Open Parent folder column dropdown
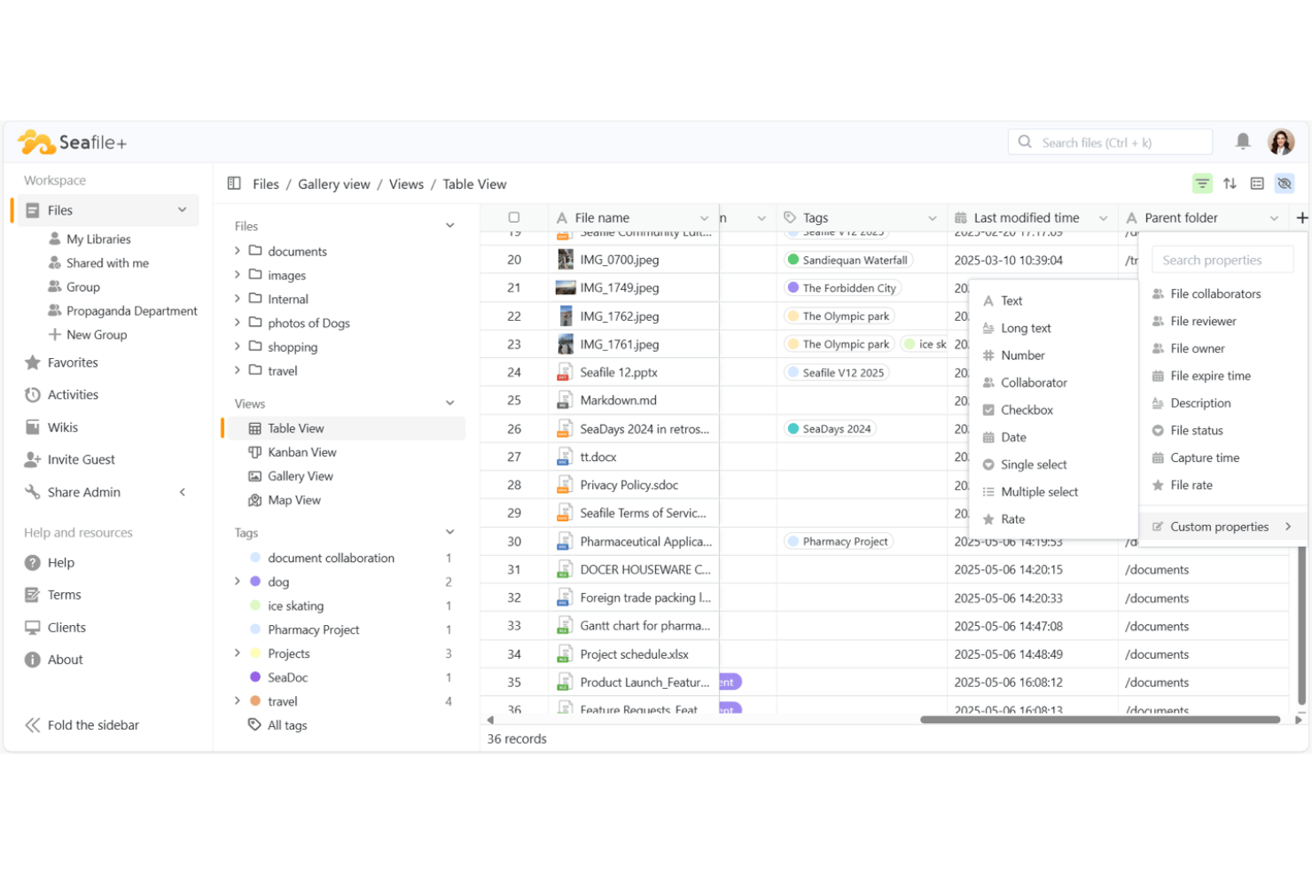The image size is (1312, 875). [x=1275, y=218]
